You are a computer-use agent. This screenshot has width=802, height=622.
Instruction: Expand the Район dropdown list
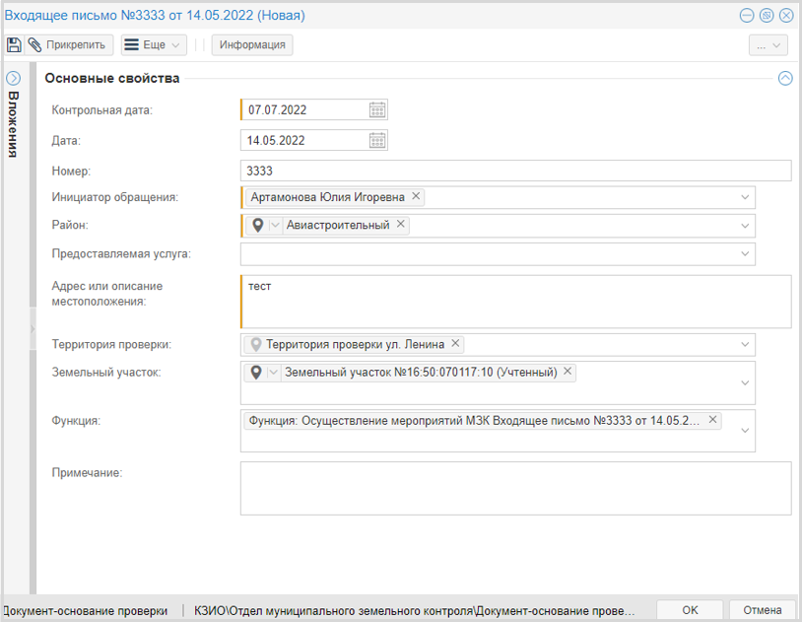tap(745, 226)
